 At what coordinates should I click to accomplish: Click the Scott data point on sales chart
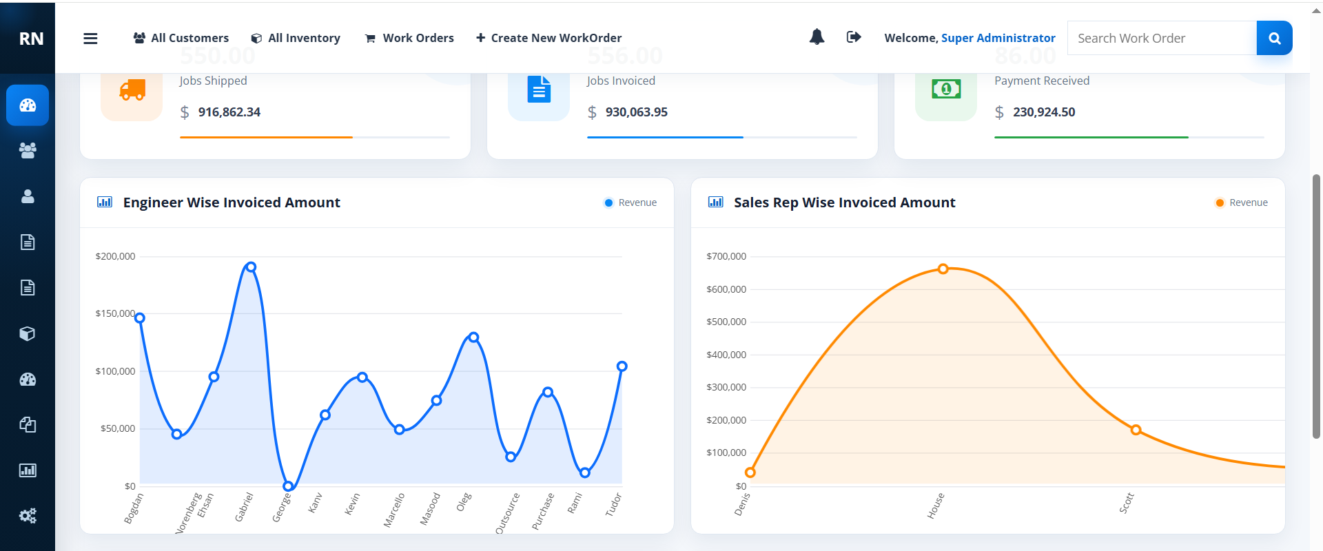coord(1136,430)
